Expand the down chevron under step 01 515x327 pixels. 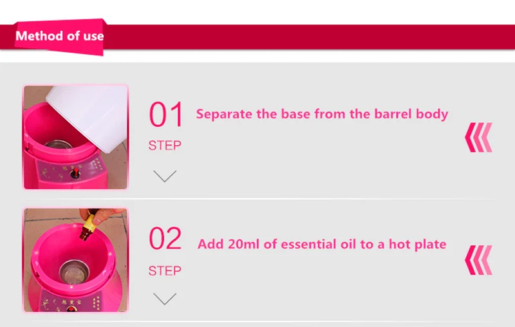point(165,176)
